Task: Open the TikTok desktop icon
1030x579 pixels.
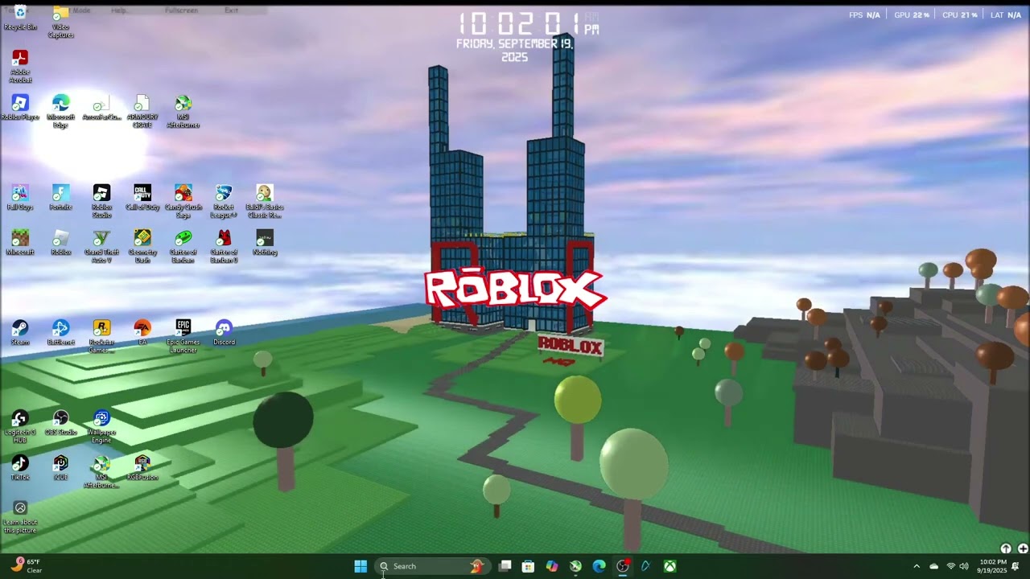Action: [x=20, y=468]
